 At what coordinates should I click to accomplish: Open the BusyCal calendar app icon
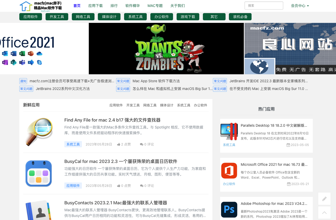click(x=39, y=173)
